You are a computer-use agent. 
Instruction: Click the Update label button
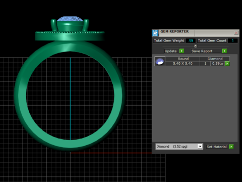171,51
